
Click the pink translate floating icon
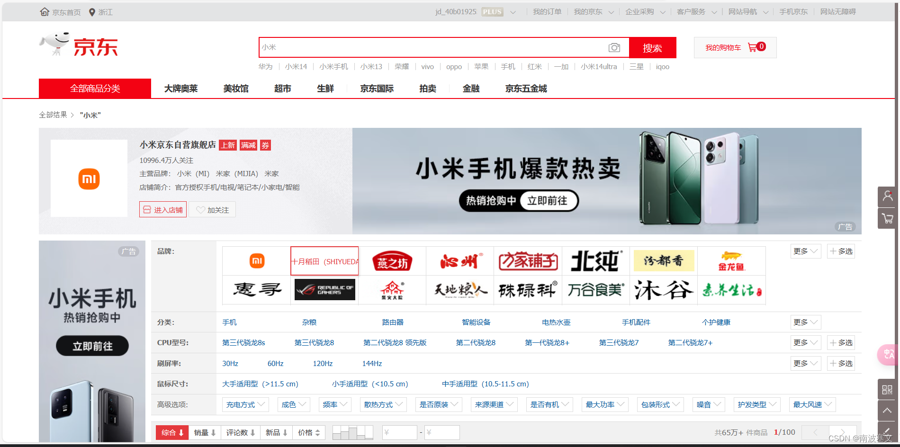[x=888, y=354]
